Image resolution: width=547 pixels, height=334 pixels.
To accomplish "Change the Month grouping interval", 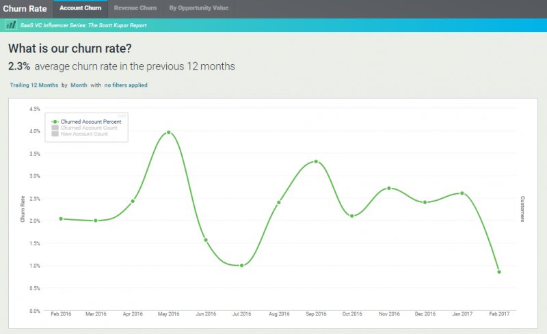I will coord(79,85).
